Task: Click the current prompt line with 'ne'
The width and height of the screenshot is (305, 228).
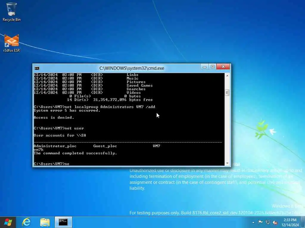Action: click(51, 164)
